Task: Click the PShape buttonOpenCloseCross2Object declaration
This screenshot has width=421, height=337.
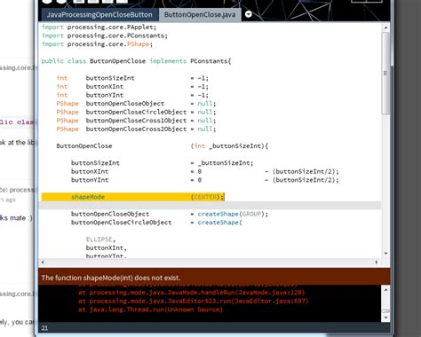Action: point(136,129)
